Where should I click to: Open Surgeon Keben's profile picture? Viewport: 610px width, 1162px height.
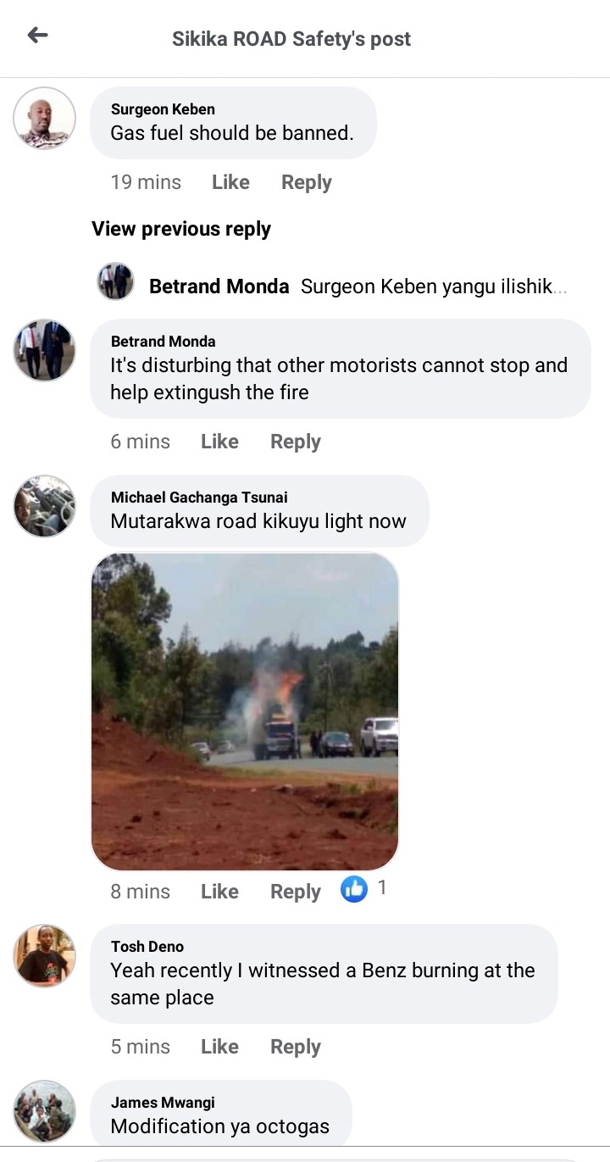click(44, 118)
